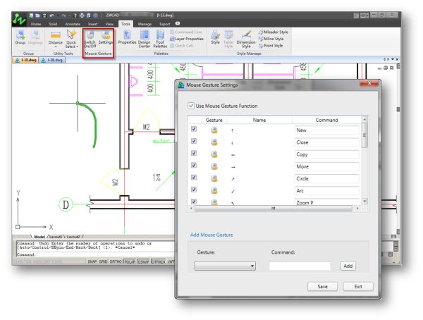The width and height of the screenshot is (423, 320).
Task: Toggle Use Mouse Gesture Function checkbox
Action: pyautogui.click(x=191, y=106)
